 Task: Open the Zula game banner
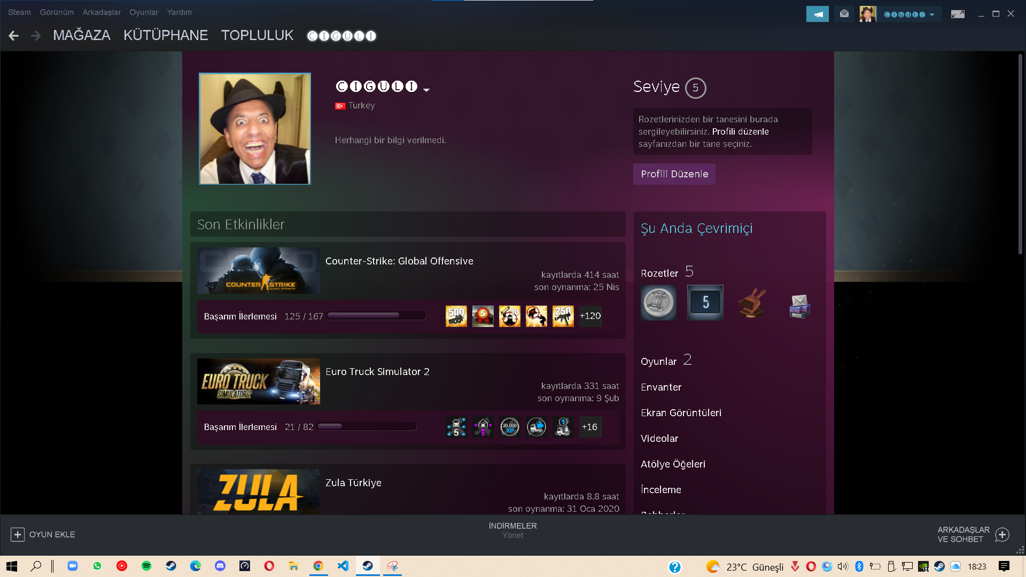[259, 492]
